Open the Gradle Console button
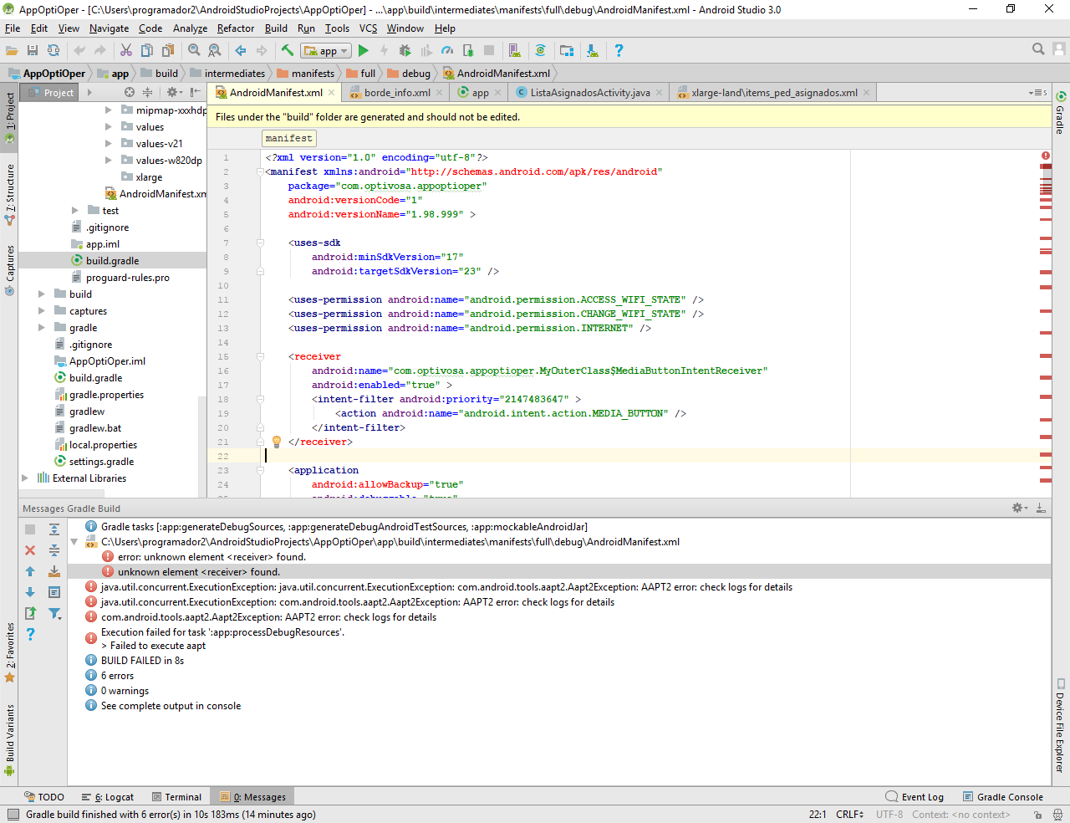Screen dimensions: 1070x823 coord(1002,797)
